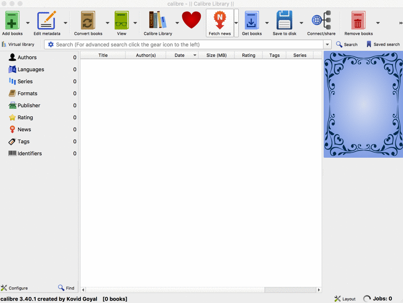
Task: Click the Search button
Action: click(347, 44)
